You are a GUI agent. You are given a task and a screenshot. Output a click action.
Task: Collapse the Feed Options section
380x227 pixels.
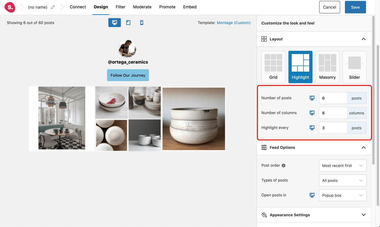pyautogui.click(x=363, y=147)
